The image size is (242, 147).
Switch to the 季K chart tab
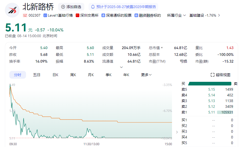click(x=109, y=75)
